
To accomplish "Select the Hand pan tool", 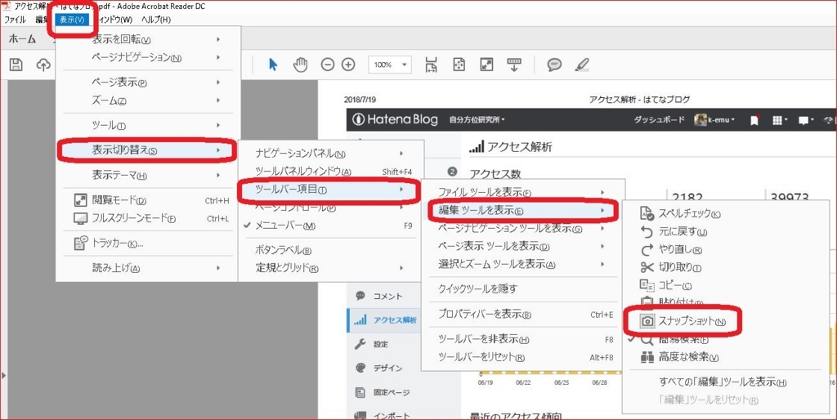I will (301, 65).
